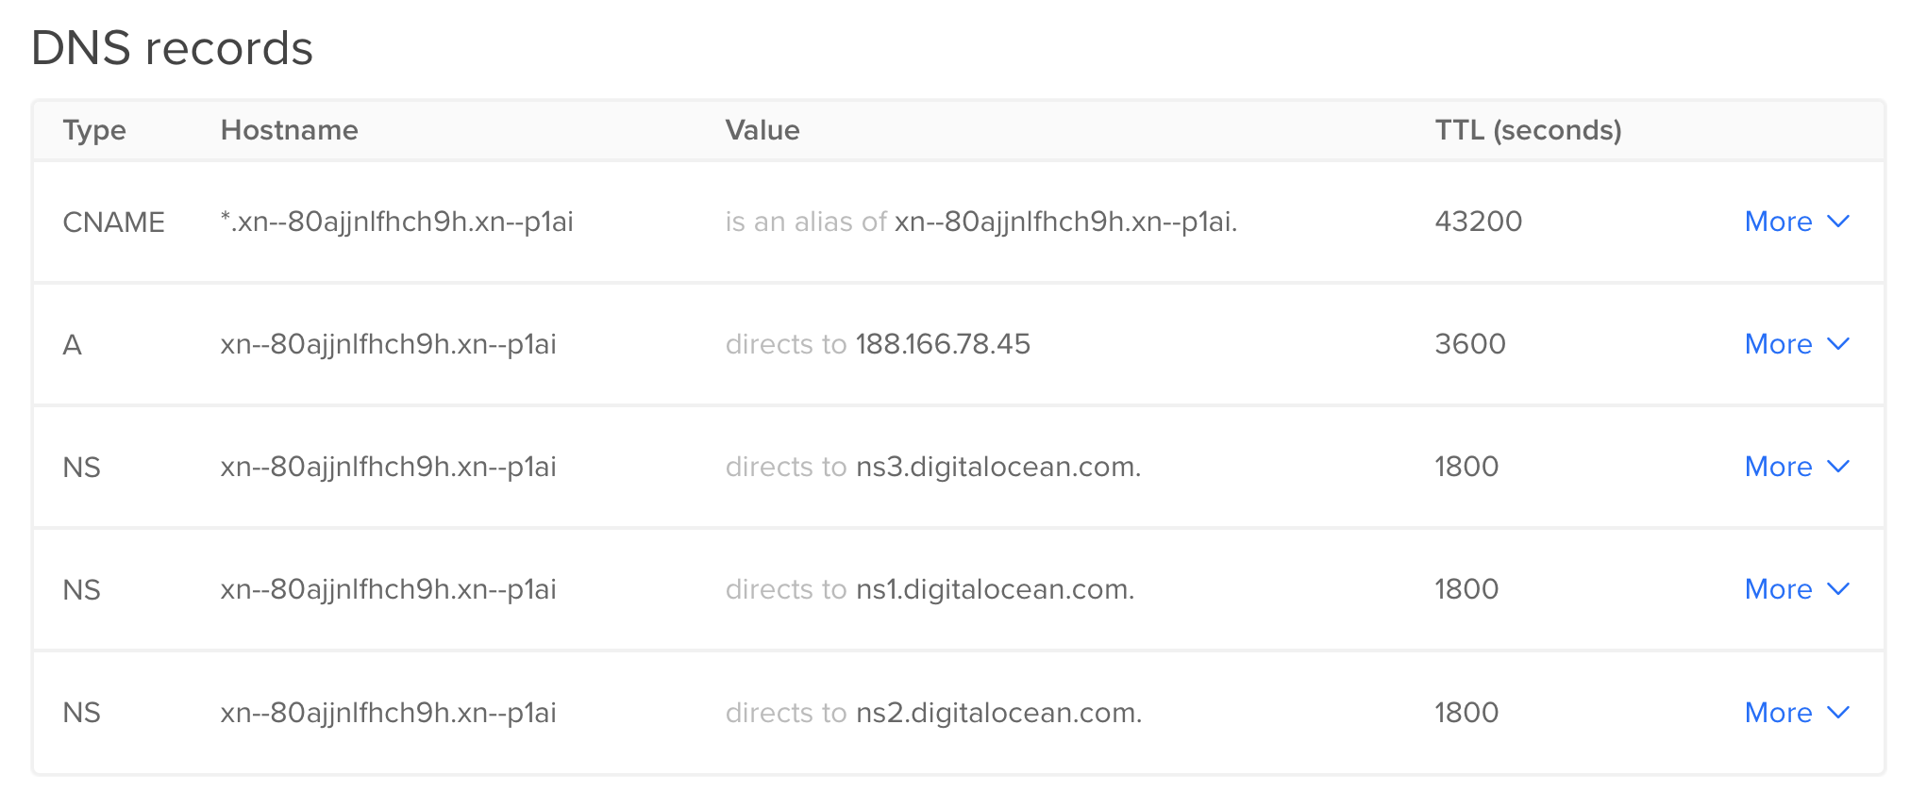Click the Type column header
This screenshot has width=1910, height=807.
pyautogui.click(x=94, y=130)
